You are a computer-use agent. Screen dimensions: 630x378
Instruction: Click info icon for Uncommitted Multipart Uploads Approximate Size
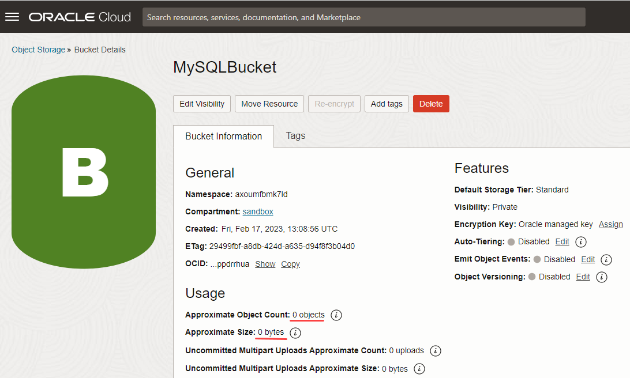(419, 368)
